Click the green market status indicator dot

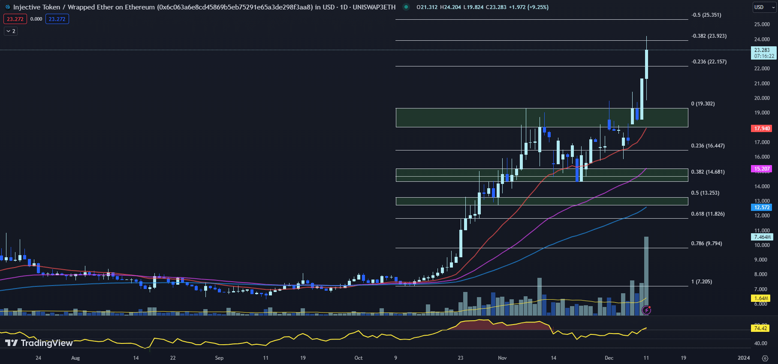(x=406, y=7)
